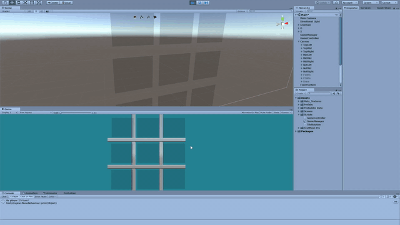Open the Animation tab
The width and height of the screenshot is (400, 225).
[x=31, y=193]
